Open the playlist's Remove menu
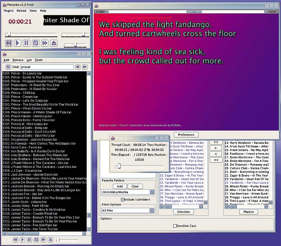 (18, 60)
